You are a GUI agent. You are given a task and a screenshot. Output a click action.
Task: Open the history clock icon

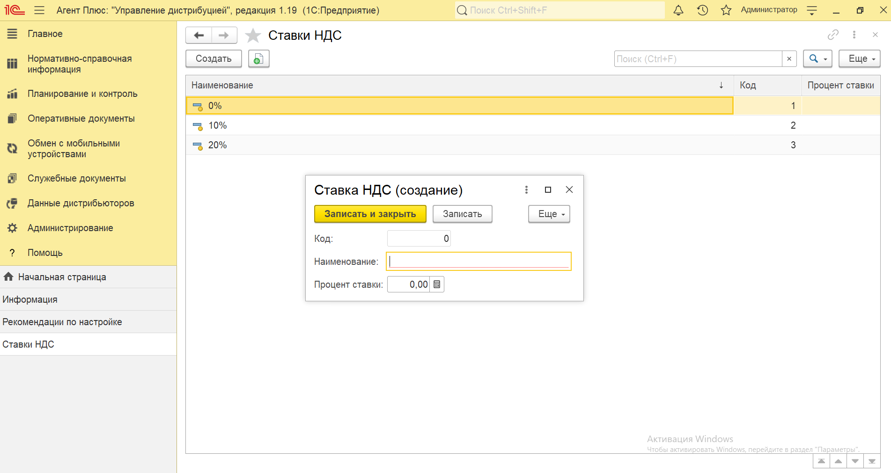tap(702, 10)
